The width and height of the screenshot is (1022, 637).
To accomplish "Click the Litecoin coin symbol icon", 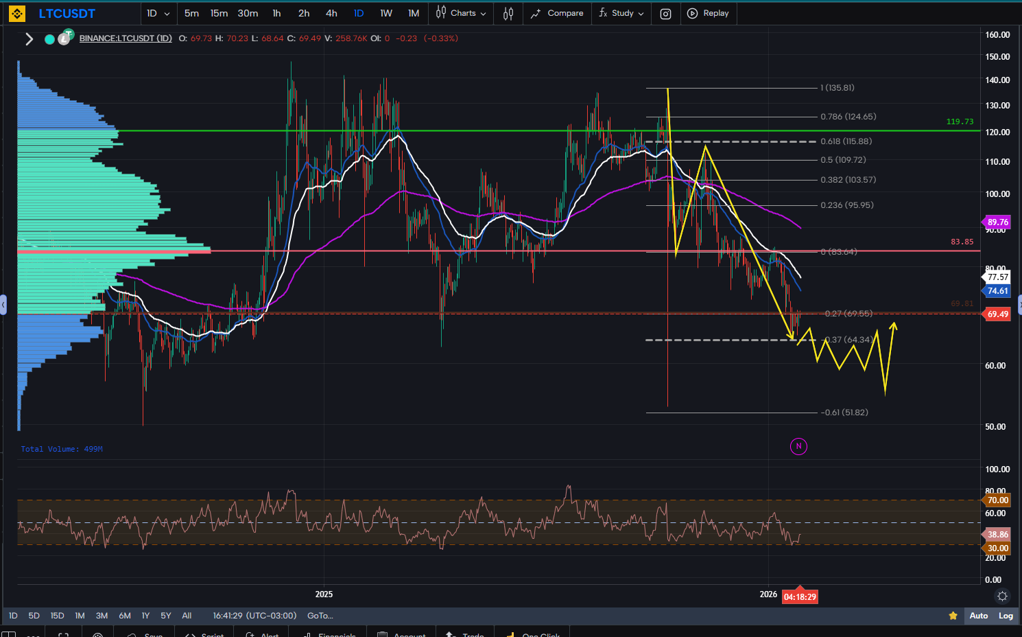I will pyautogui.click(x=64, y=38).
